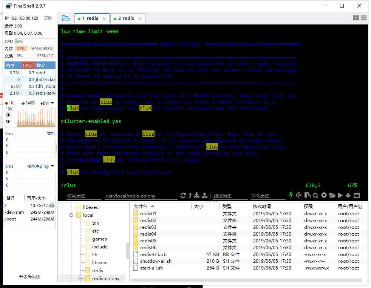Image resolution: width=371 pixels, height=288 pixels.
Task: Click the copy icon in terminal toolbar
Action: (x=299, y=195)
